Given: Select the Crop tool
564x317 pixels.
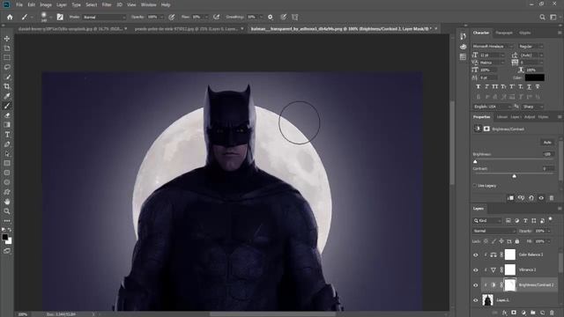Looking at the screenshot, I should pyautogui.click(x=7, y=86).
